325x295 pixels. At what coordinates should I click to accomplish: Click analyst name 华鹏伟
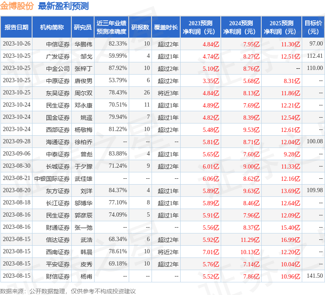84,44
